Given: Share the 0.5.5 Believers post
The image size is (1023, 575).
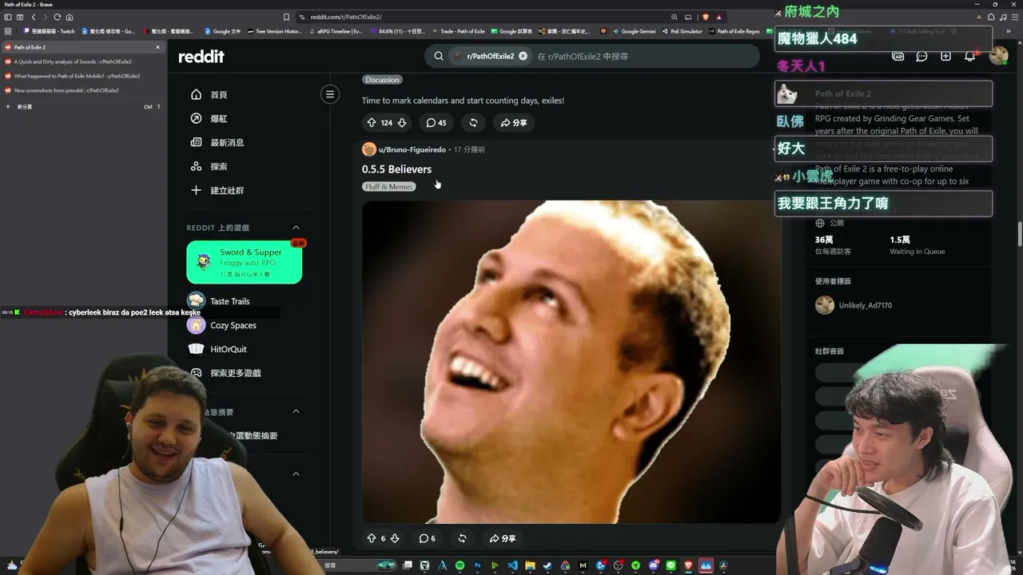Looking at the screenshot, I should coord(503,538).
